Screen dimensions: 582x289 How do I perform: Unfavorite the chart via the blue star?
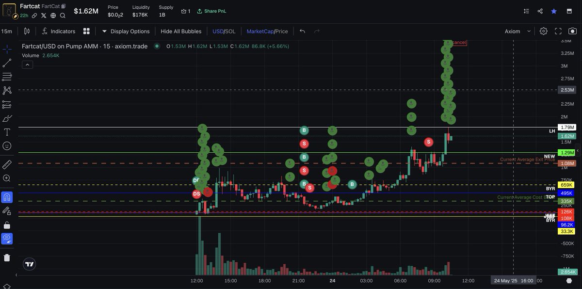click(x=554, y=11)
